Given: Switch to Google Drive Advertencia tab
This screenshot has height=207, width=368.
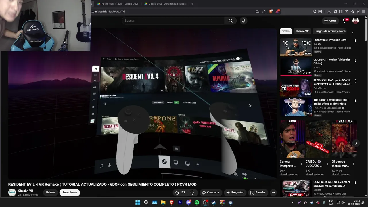Looking at the screenshot, I should (165, 4).
